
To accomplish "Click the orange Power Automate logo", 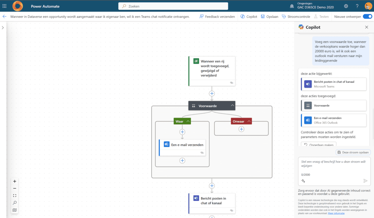I will coord(18,6).
